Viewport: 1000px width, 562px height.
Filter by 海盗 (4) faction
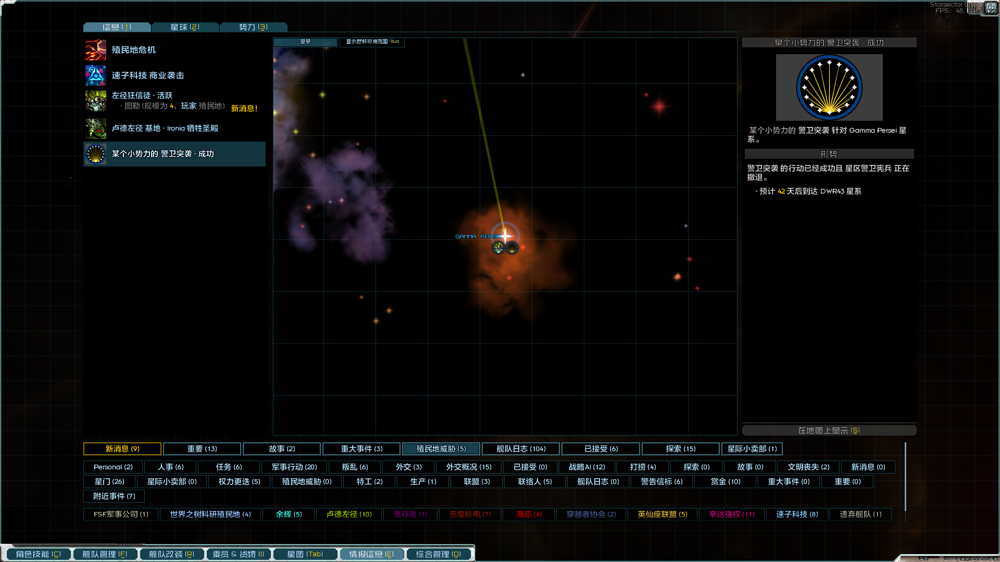(x=529, y=514)
